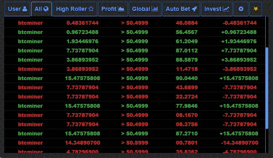Click the yellow star icon tab
Viewport: 273px width, 158px height.
[256, 9]
